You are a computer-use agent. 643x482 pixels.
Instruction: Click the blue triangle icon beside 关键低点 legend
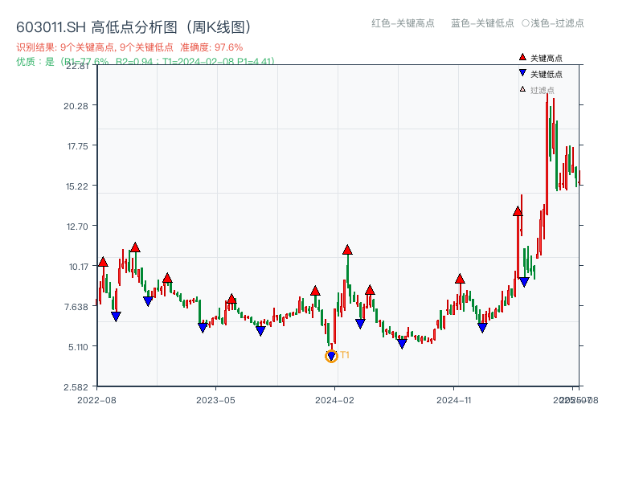coord(522,73)
